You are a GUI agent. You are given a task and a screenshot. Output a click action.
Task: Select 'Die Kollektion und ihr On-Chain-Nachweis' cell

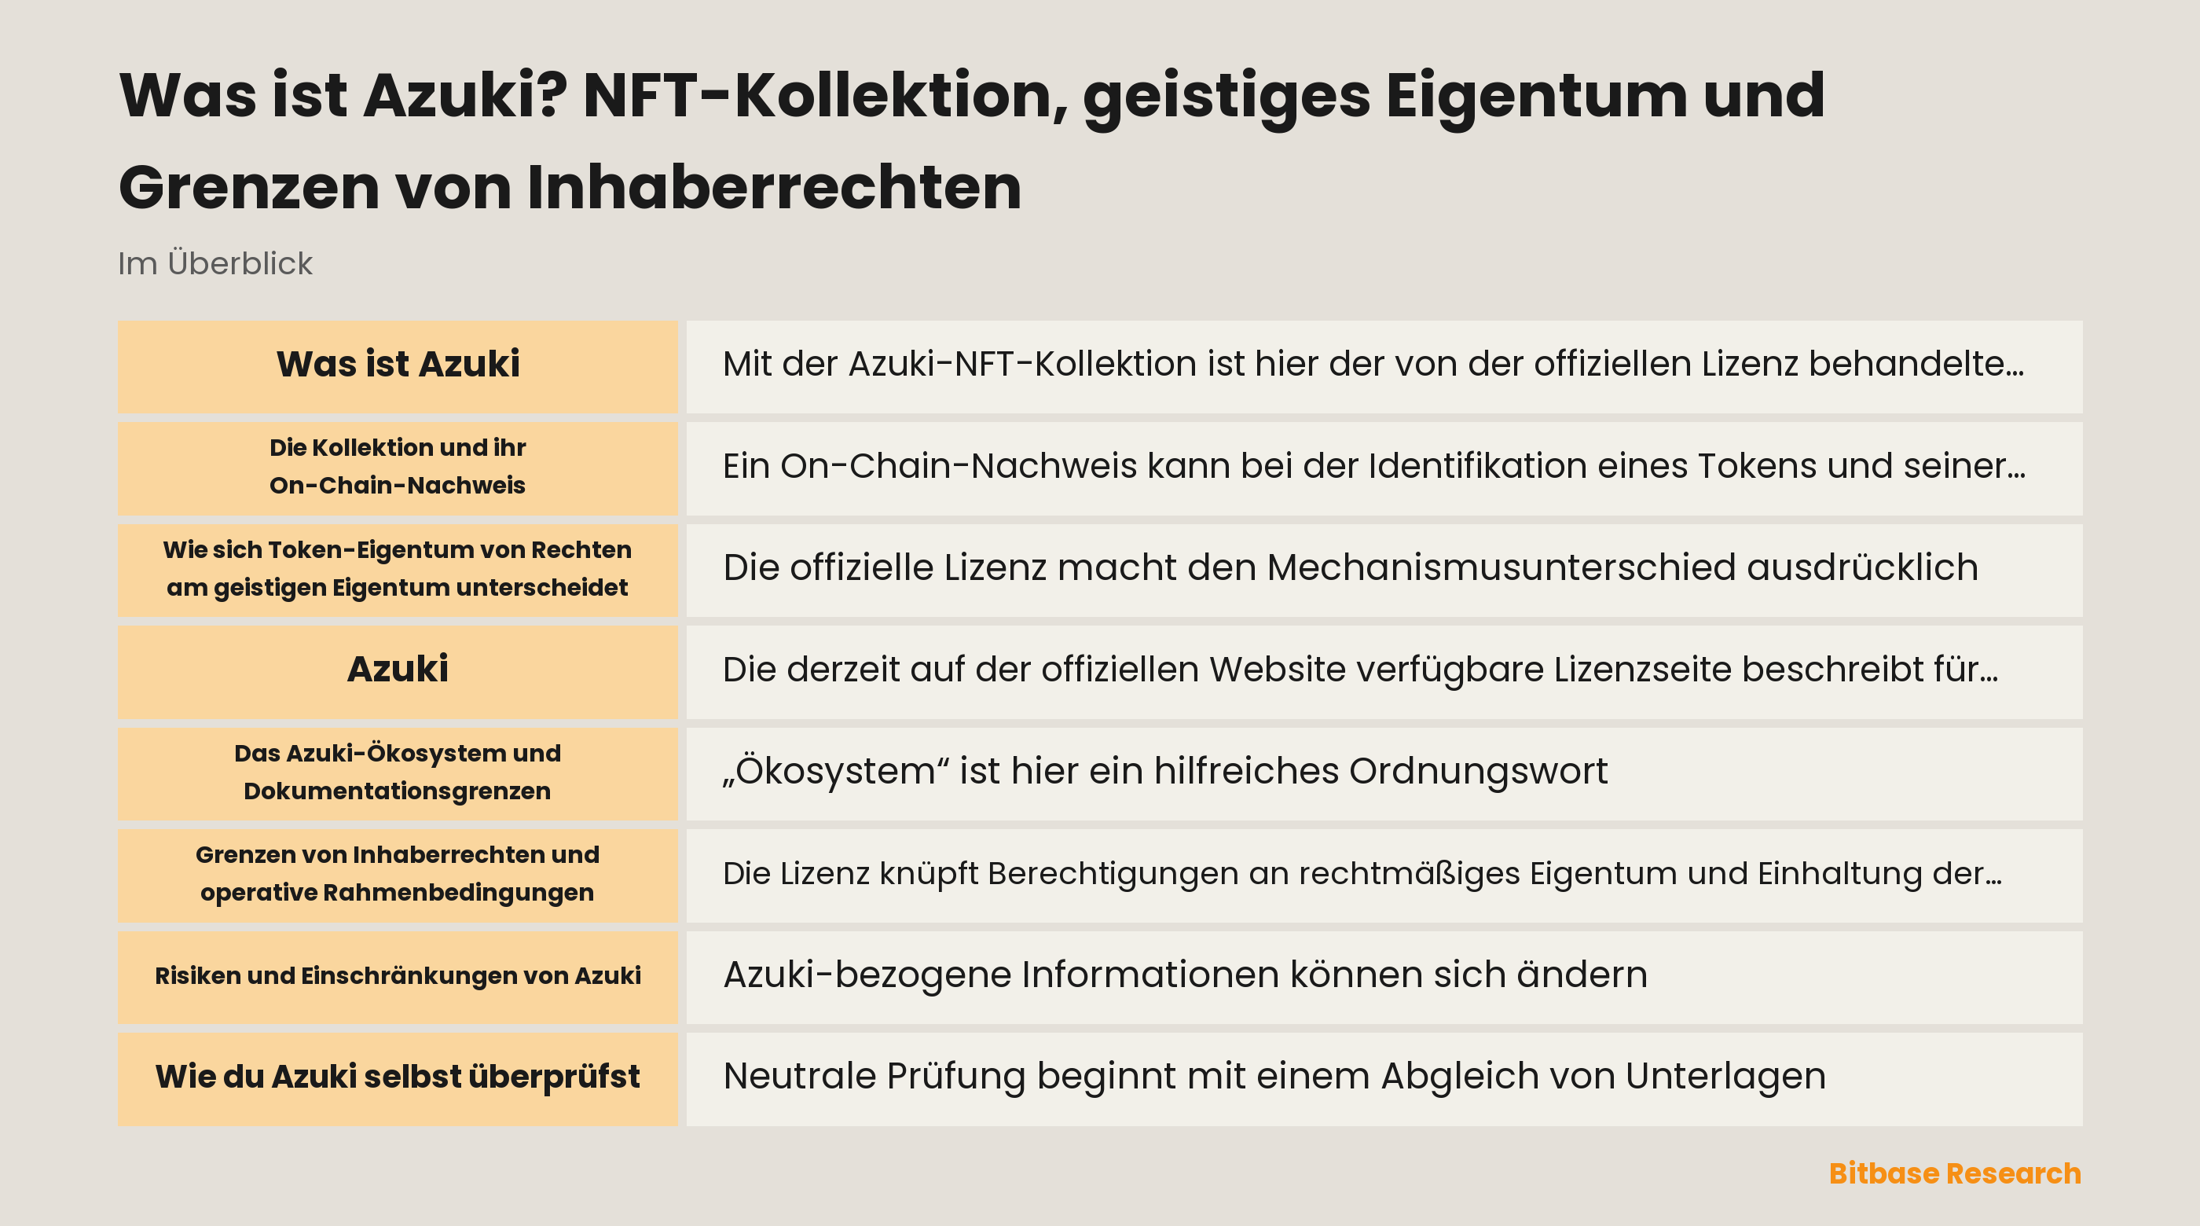[397, 468]
